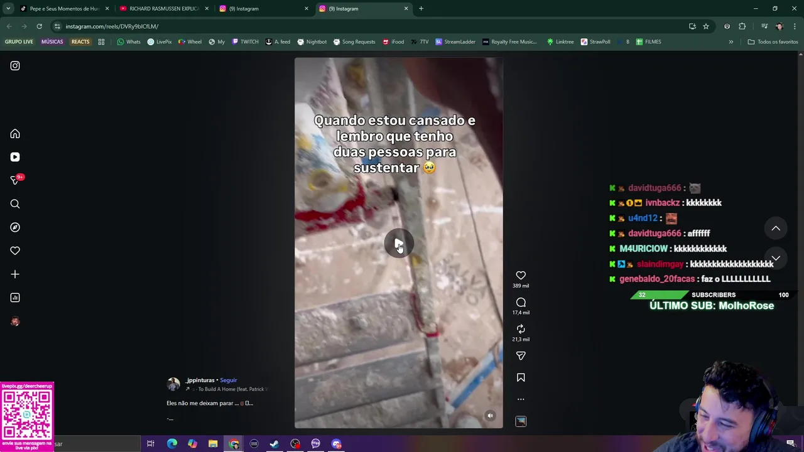Screen dimensions: 804x452
Task: Repost the reel
Action: 521,329
